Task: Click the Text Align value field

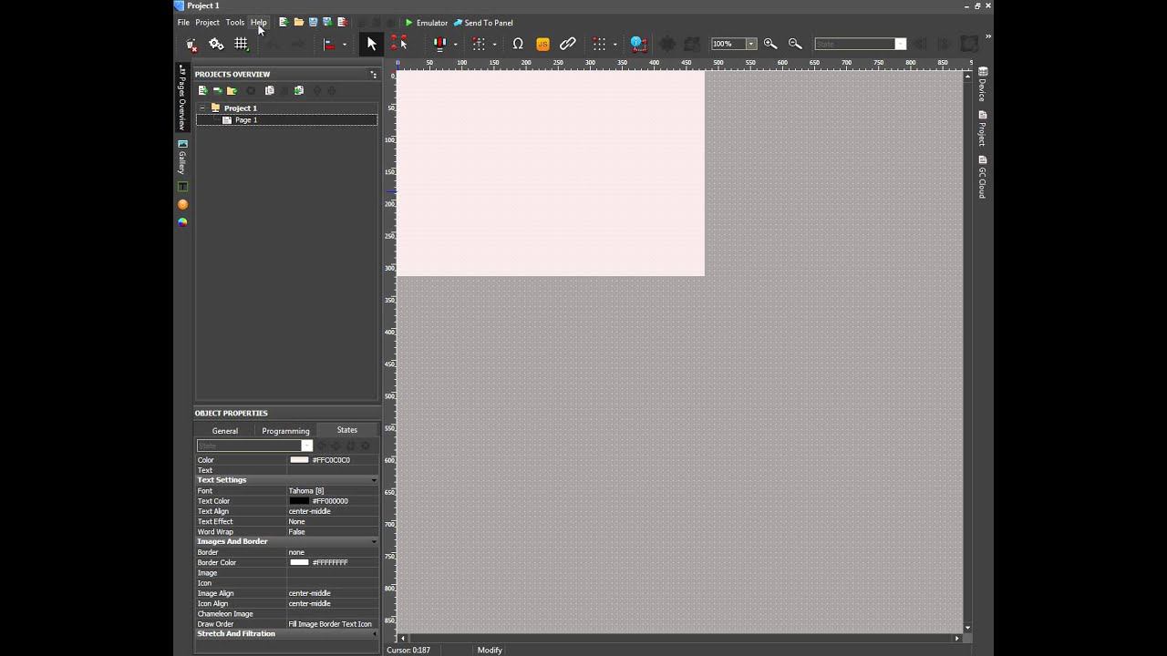Action: click(x=332, y=511)
